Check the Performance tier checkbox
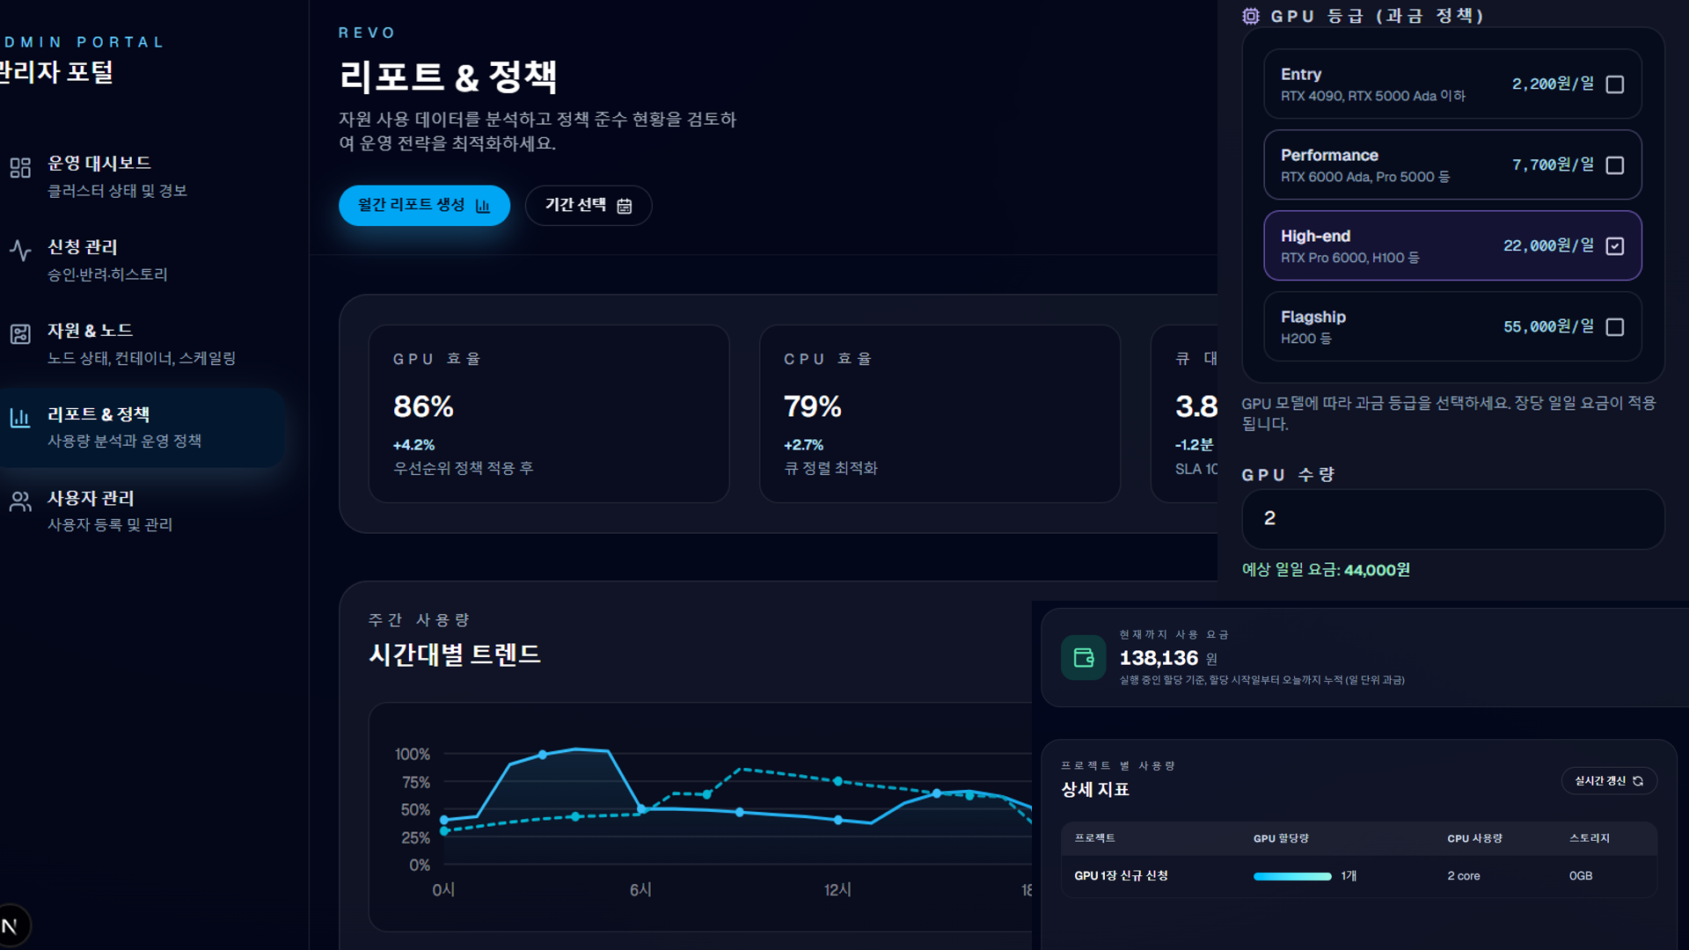The width and height of the screenshot is (1689, 950). (1614, 165)
